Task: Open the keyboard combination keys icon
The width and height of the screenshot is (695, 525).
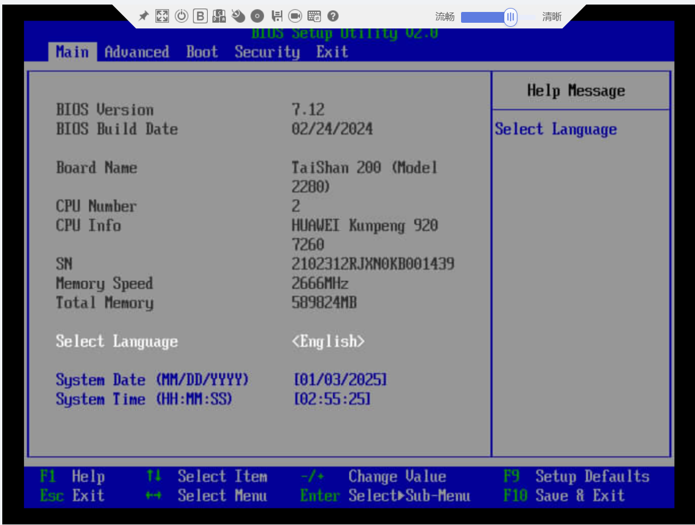Action: click(x=219, y=16)
